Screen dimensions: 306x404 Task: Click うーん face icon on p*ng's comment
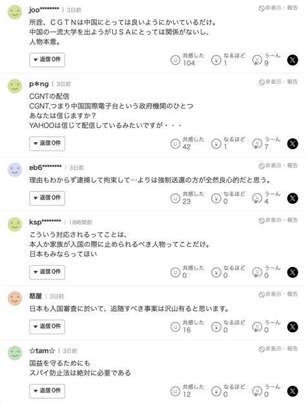tap(257, 144)
